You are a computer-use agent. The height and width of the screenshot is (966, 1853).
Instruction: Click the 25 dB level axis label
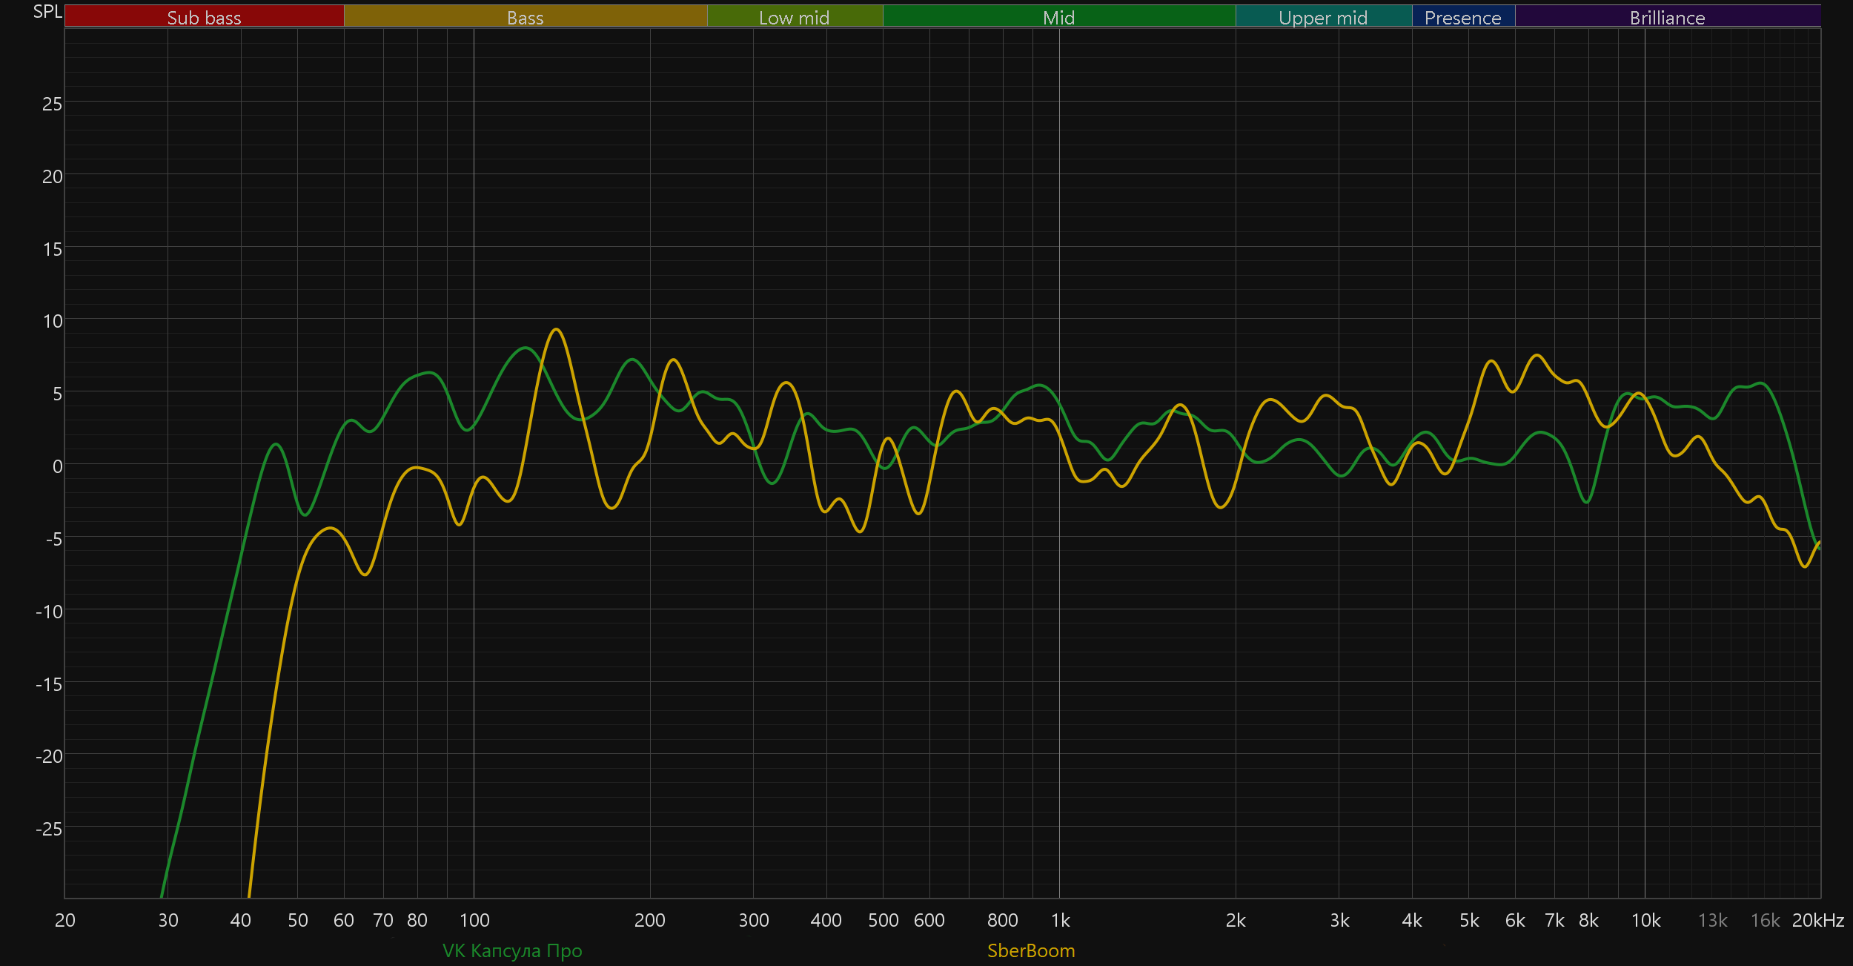coord(52,104)
